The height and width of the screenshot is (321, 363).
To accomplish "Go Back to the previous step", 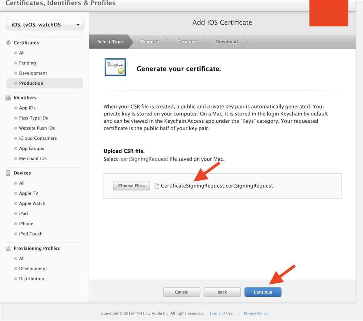I will 222,292.
